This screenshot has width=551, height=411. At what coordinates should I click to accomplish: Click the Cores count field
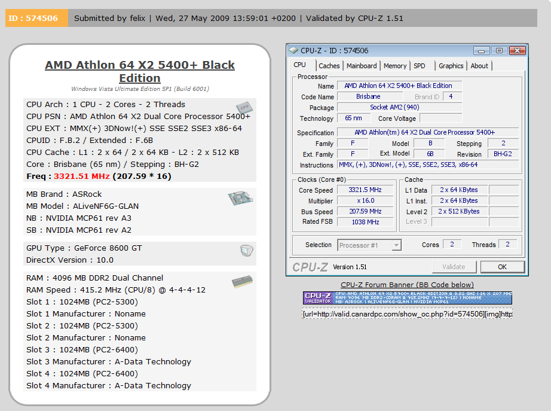click(x=452, y=245)
